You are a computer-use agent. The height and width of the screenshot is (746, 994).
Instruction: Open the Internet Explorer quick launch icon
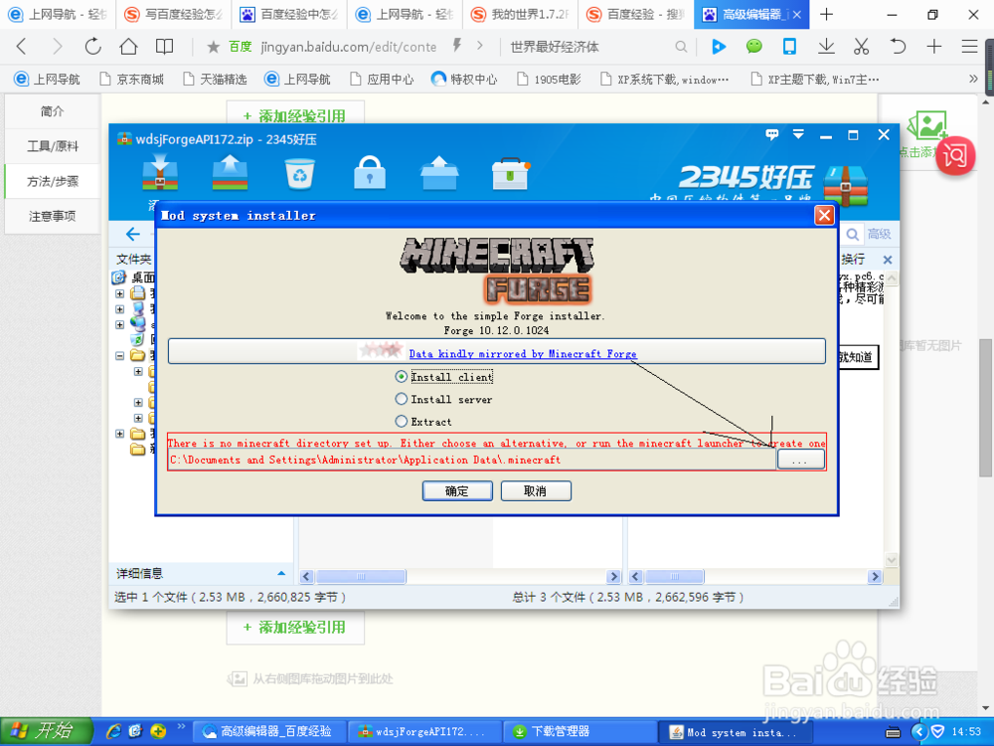(113, 731)
